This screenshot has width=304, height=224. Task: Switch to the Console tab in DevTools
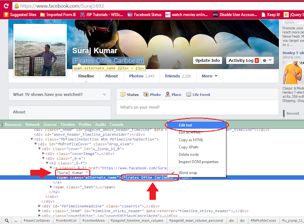[116, 125]
